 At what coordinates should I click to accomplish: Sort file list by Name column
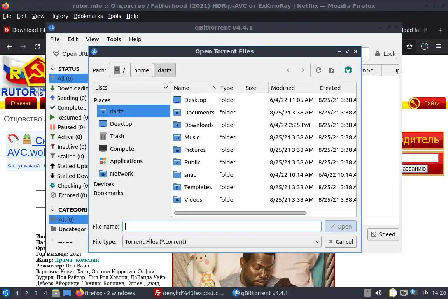click(194, 88)
